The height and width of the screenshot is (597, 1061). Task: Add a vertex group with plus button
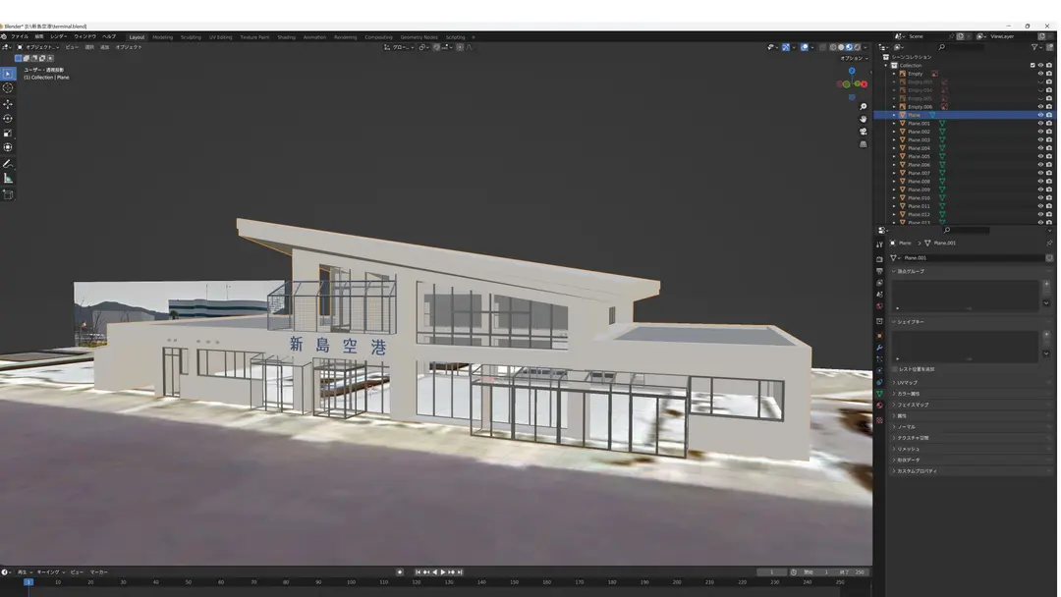coord(1046,284)
